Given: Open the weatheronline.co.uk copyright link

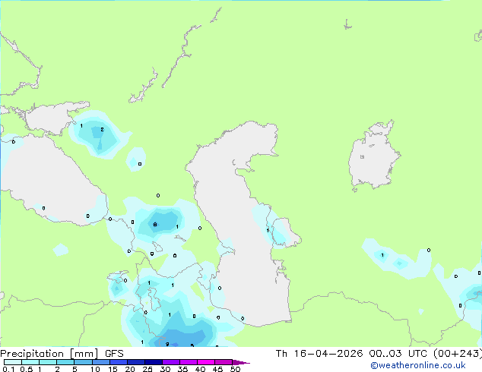Looking at the screenshot, I should (x=418, y=365).
